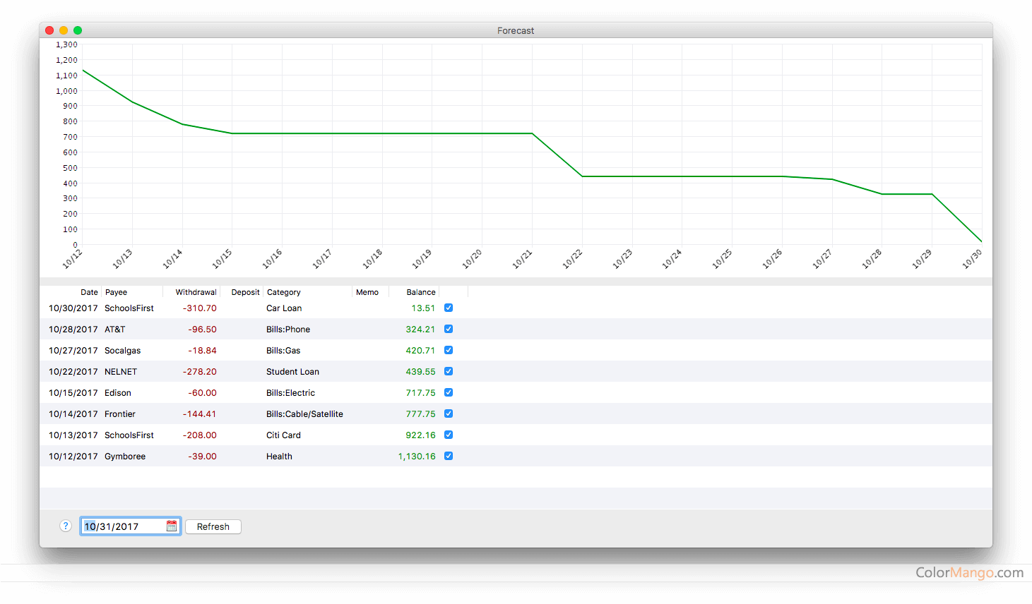Viewport: 1032px width, 604px height.
Task: Click the Deposit column header
Action: (x=245, y=292)
